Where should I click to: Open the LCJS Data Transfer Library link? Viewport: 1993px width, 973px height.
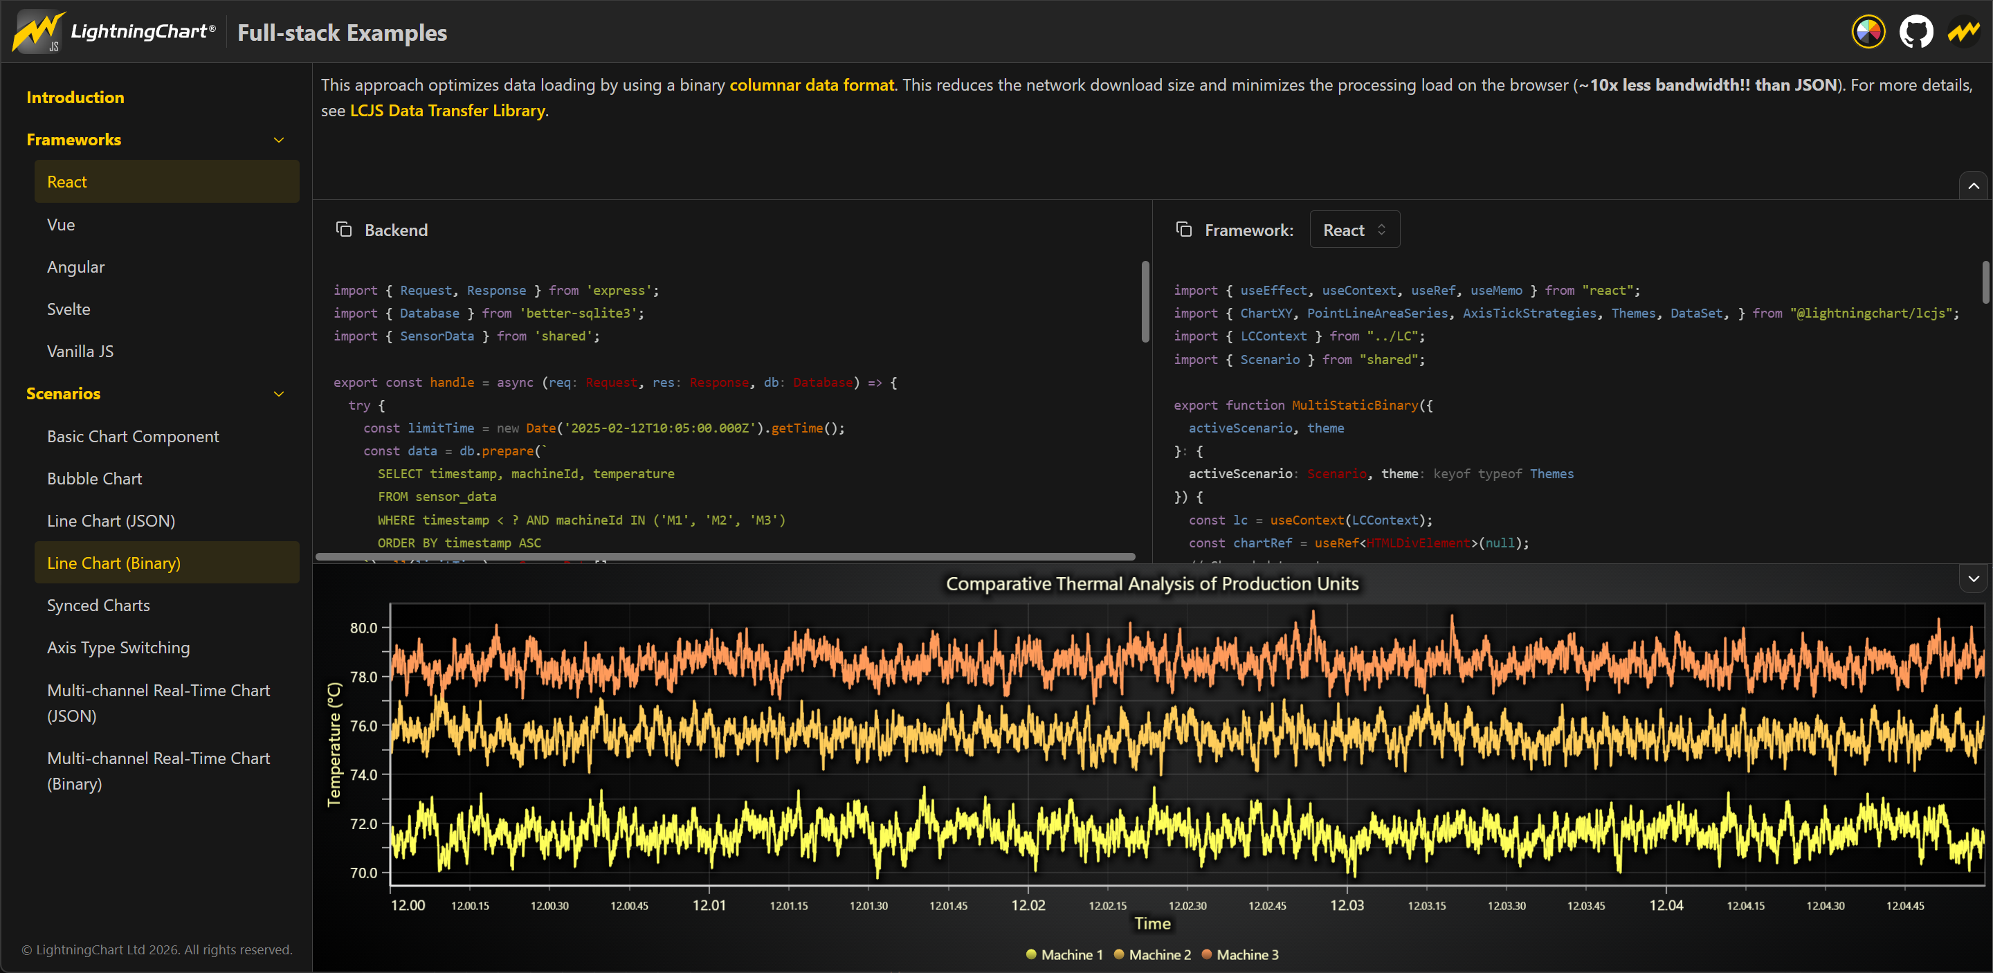(447, 111)
